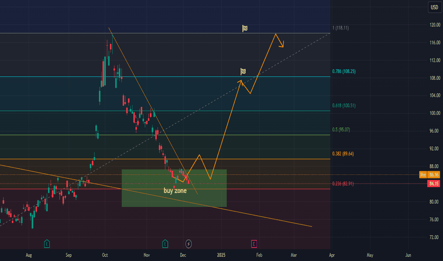Click the Oct label on time axis
The image size is (443, 261).
(105, 255)
